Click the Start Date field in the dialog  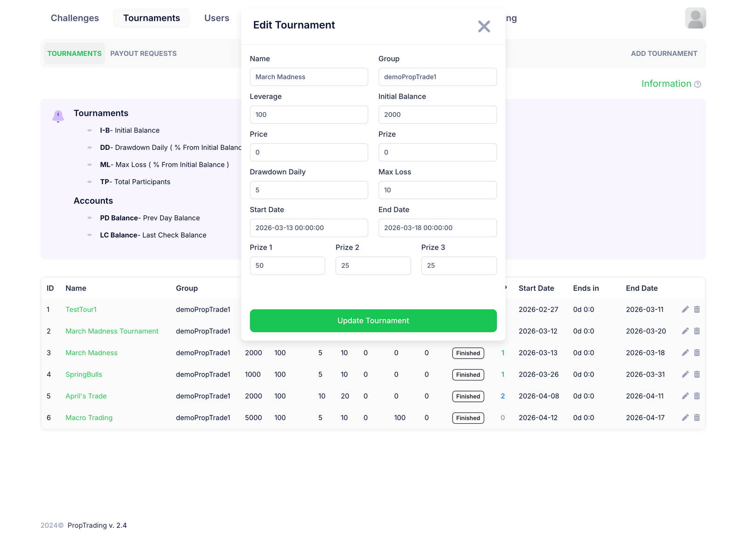309,228
